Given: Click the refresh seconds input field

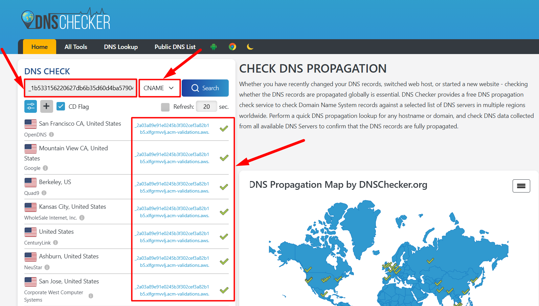Looking at the screenshot, I should [x=206, y=107].
